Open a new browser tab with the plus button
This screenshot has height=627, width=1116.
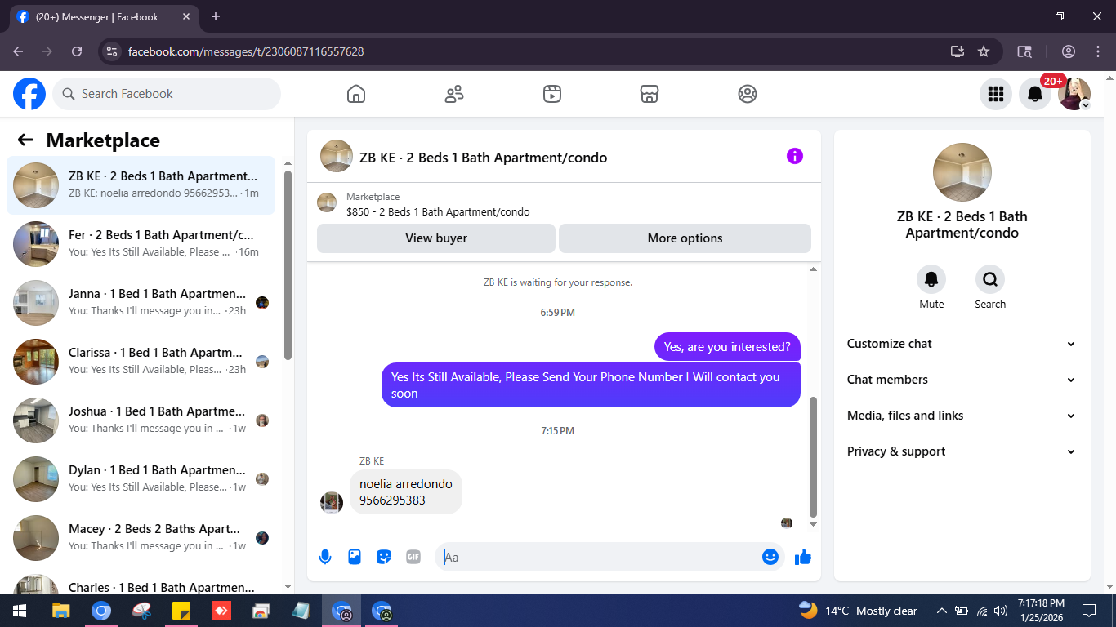click(x=216, y=16)
